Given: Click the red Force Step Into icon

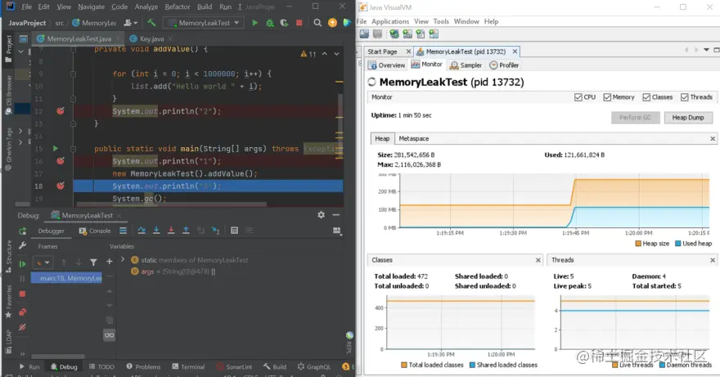Looking at the screenshot, I should [x=171, y=231].
